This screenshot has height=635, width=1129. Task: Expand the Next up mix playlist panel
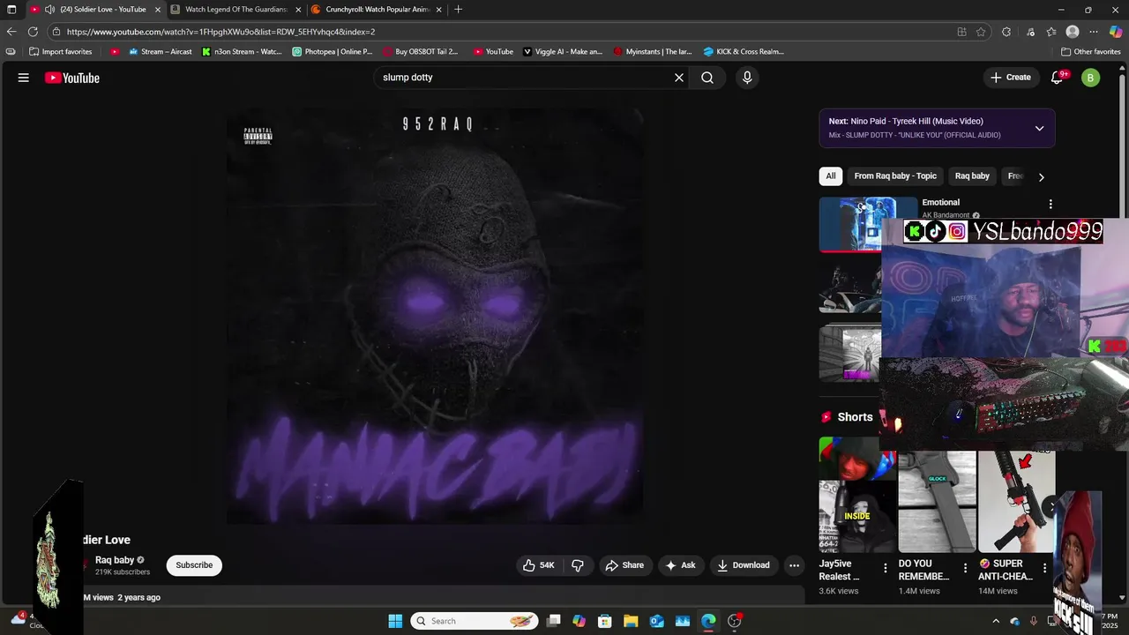pyautogui.click(x=1039, y=128)
